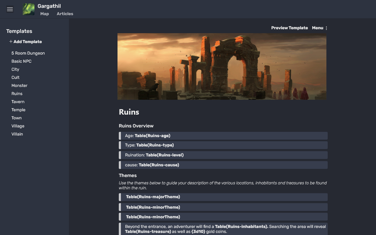The image size is (376, 235).
Task: Click the Table(Ruins-inhabitants) reference text
Action: 242,227
